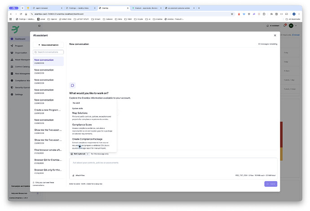Select the Compliance Score skill
Image resolution: width=310 pixels, height=211 pixels.
[93, 129]
